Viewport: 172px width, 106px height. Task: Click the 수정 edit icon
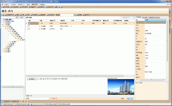pyautogui.click(x=20, y=15)
